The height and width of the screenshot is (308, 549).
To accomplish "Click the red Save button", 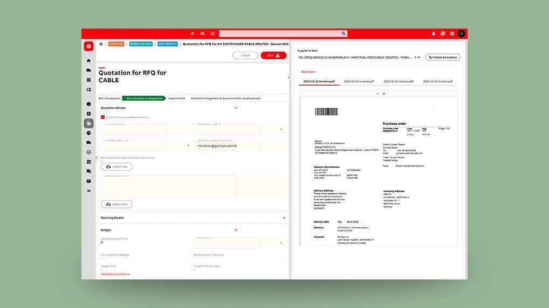I will click(273, 55).
